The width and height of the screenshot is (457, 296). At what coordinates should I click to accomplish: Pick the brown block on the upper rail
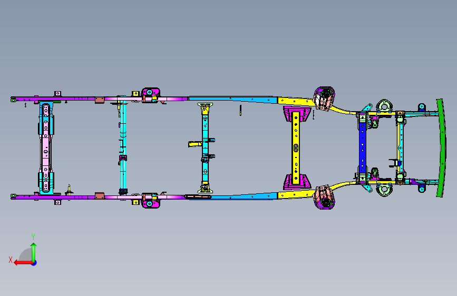pos(100,100)
